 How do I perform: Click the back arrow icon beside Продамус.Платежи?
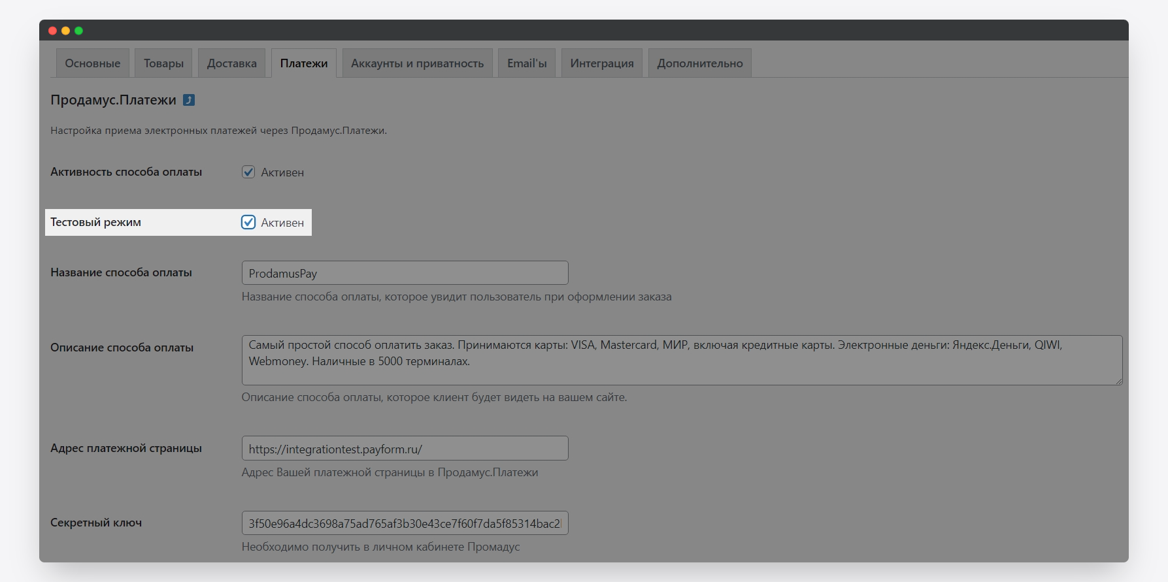[x=189, y=100]
